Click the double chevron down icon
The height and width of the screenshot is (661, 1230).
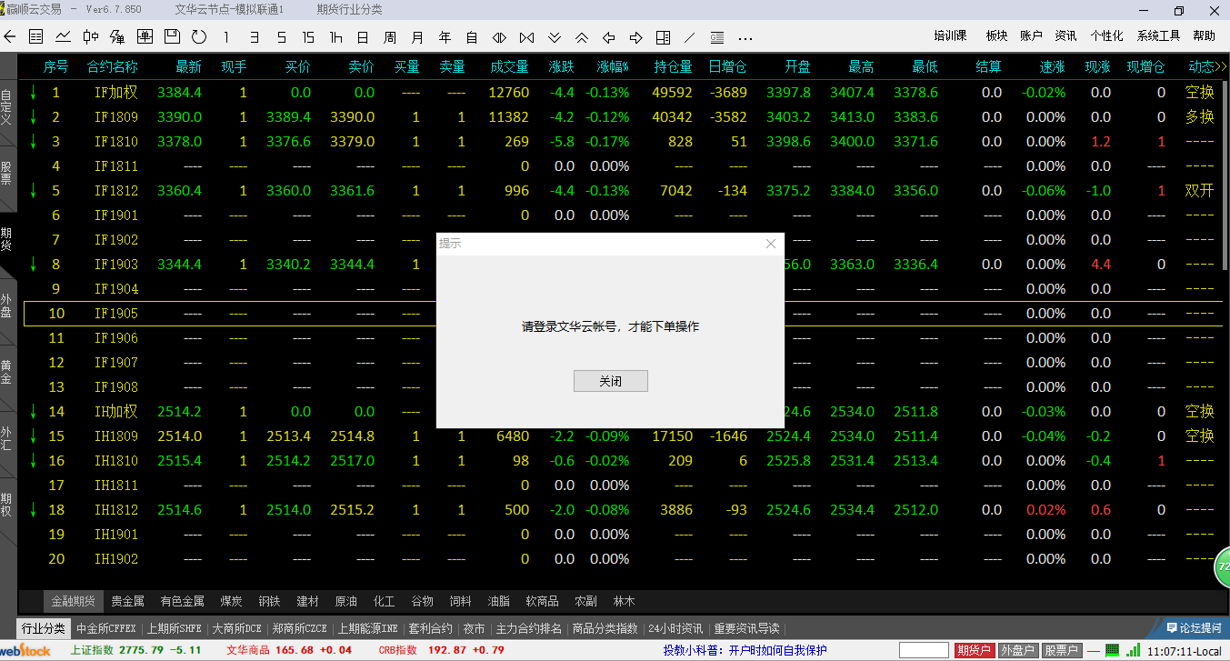[555, 37]
